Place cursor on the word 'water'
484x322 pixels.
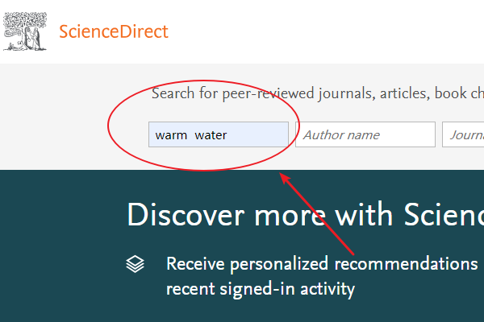pos(211,135)
